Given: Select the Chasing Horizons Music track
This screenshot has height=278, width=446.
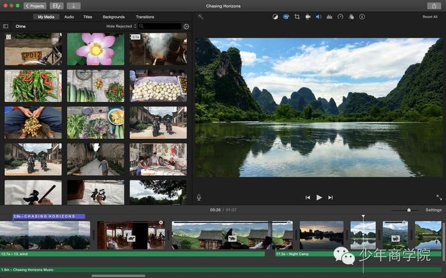Looking at the screenshot, I should pos(221,270).
